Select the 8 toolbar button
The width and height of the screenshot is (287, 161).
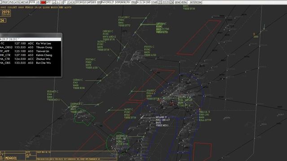pos(74,2)
